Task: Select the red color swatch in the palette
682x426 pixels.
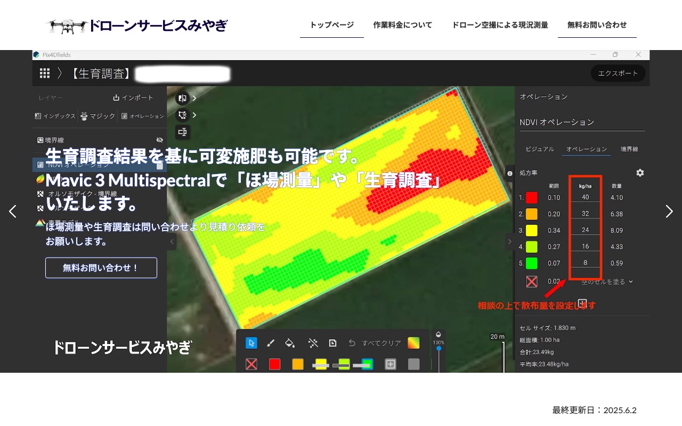Action: (274, 364)
